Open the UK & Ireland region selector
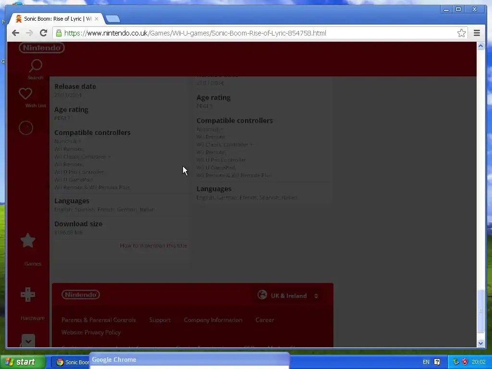492x369 pixels. coord(289,295)
